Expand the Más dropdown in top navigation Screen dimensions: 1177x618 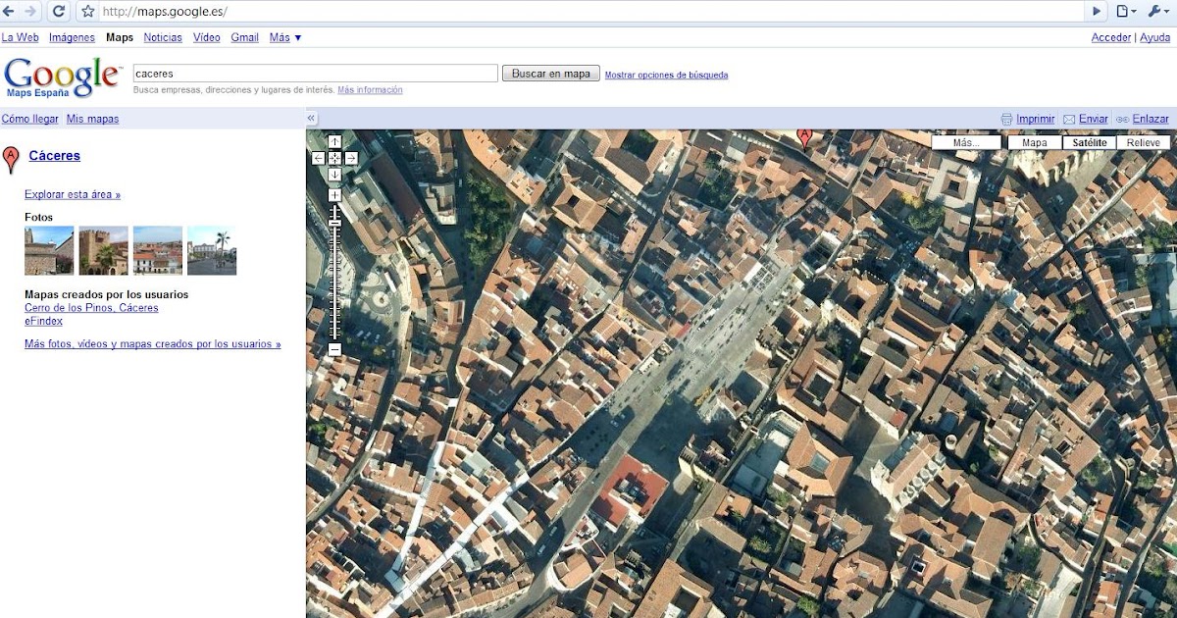[285, 37]
